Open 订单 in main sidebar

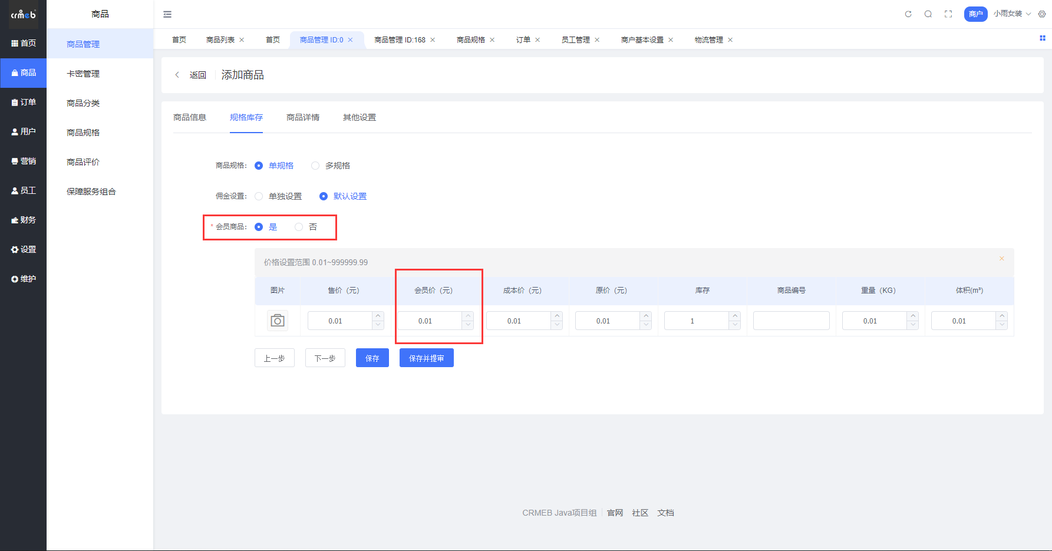pyautogui.click(x=24, y=102)
